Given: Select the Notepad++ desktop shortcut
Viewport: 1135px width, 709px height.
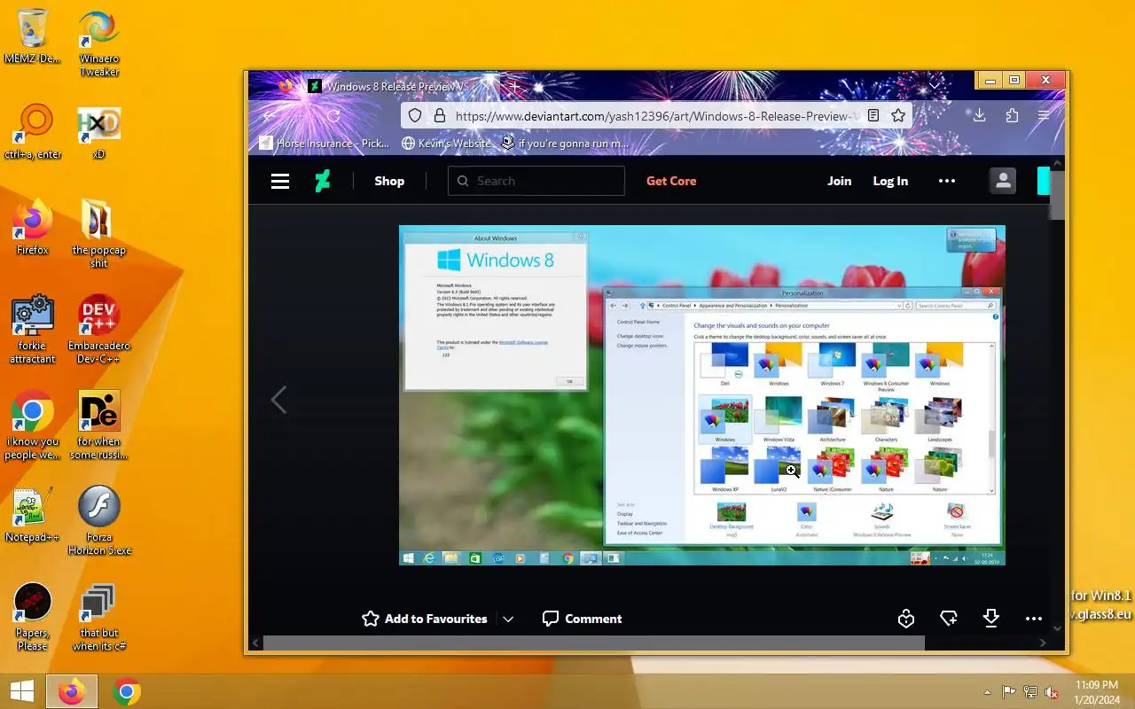Looking at the screenshot, I should coord(32,515).
